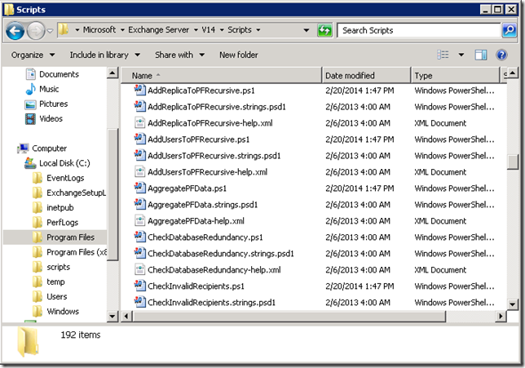Open the Windows folder in the tree
Viewport: 525px width, 368px height.
click(56, 312)
